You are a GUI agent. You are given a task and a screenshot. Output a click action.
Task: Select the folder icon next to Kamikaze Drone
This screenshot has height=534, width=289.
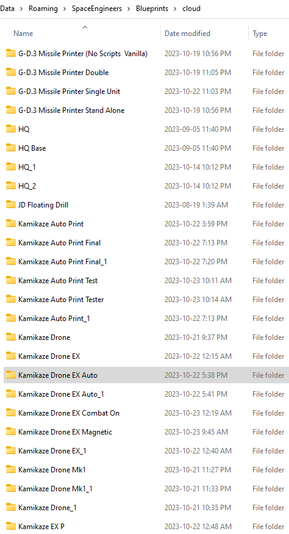pos(11,337)
